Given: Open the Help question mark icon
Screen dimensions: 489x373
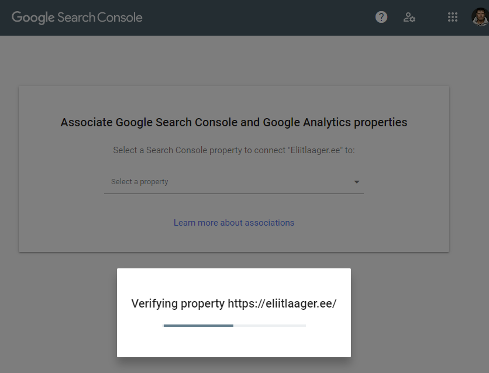Looking at the screenshot, I should 381,17.
